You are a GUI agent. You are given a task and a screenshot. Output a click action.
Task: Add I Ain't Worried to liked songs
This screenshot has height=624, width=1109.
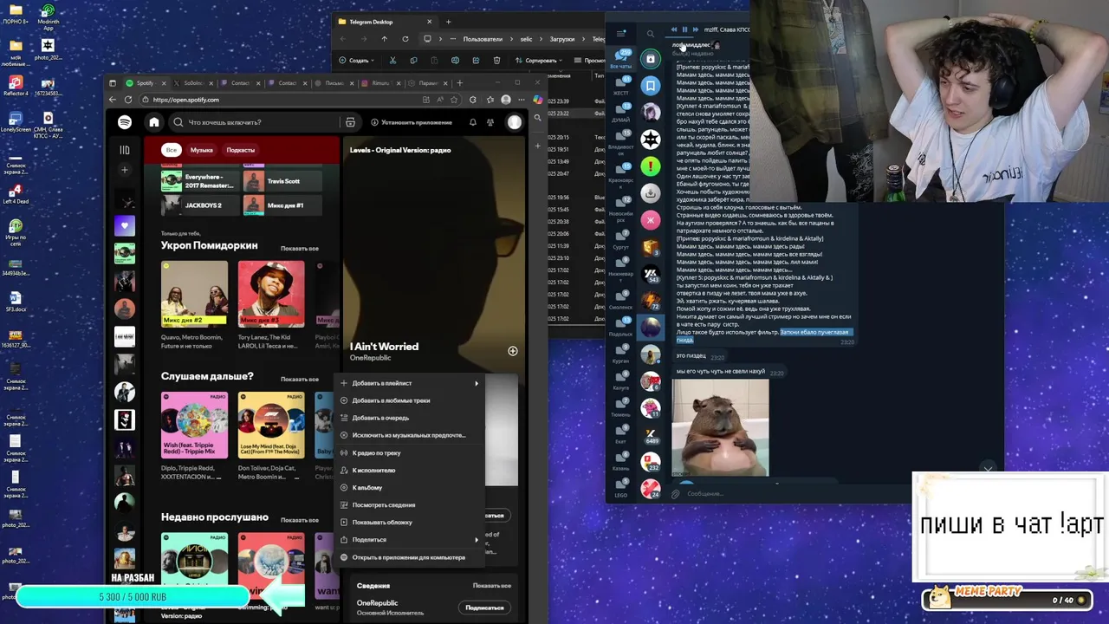coord(513,351)
